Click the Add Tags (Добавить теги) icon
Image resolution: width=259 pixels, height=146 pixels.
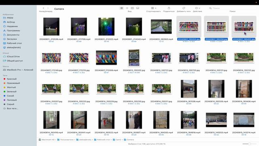pyautogui.click(x=184, y=8)
